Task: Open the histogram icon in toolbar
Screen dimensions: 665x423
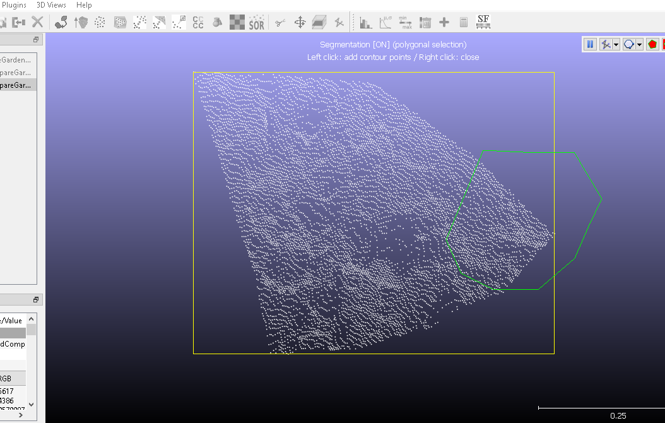Action: (x=366, y=23)
